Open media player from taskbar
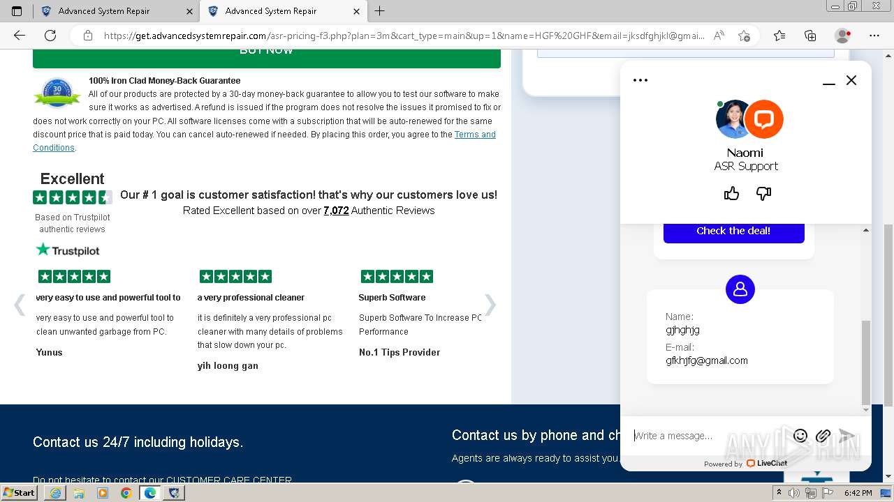The image size is (894, 502). coord(103,493)
